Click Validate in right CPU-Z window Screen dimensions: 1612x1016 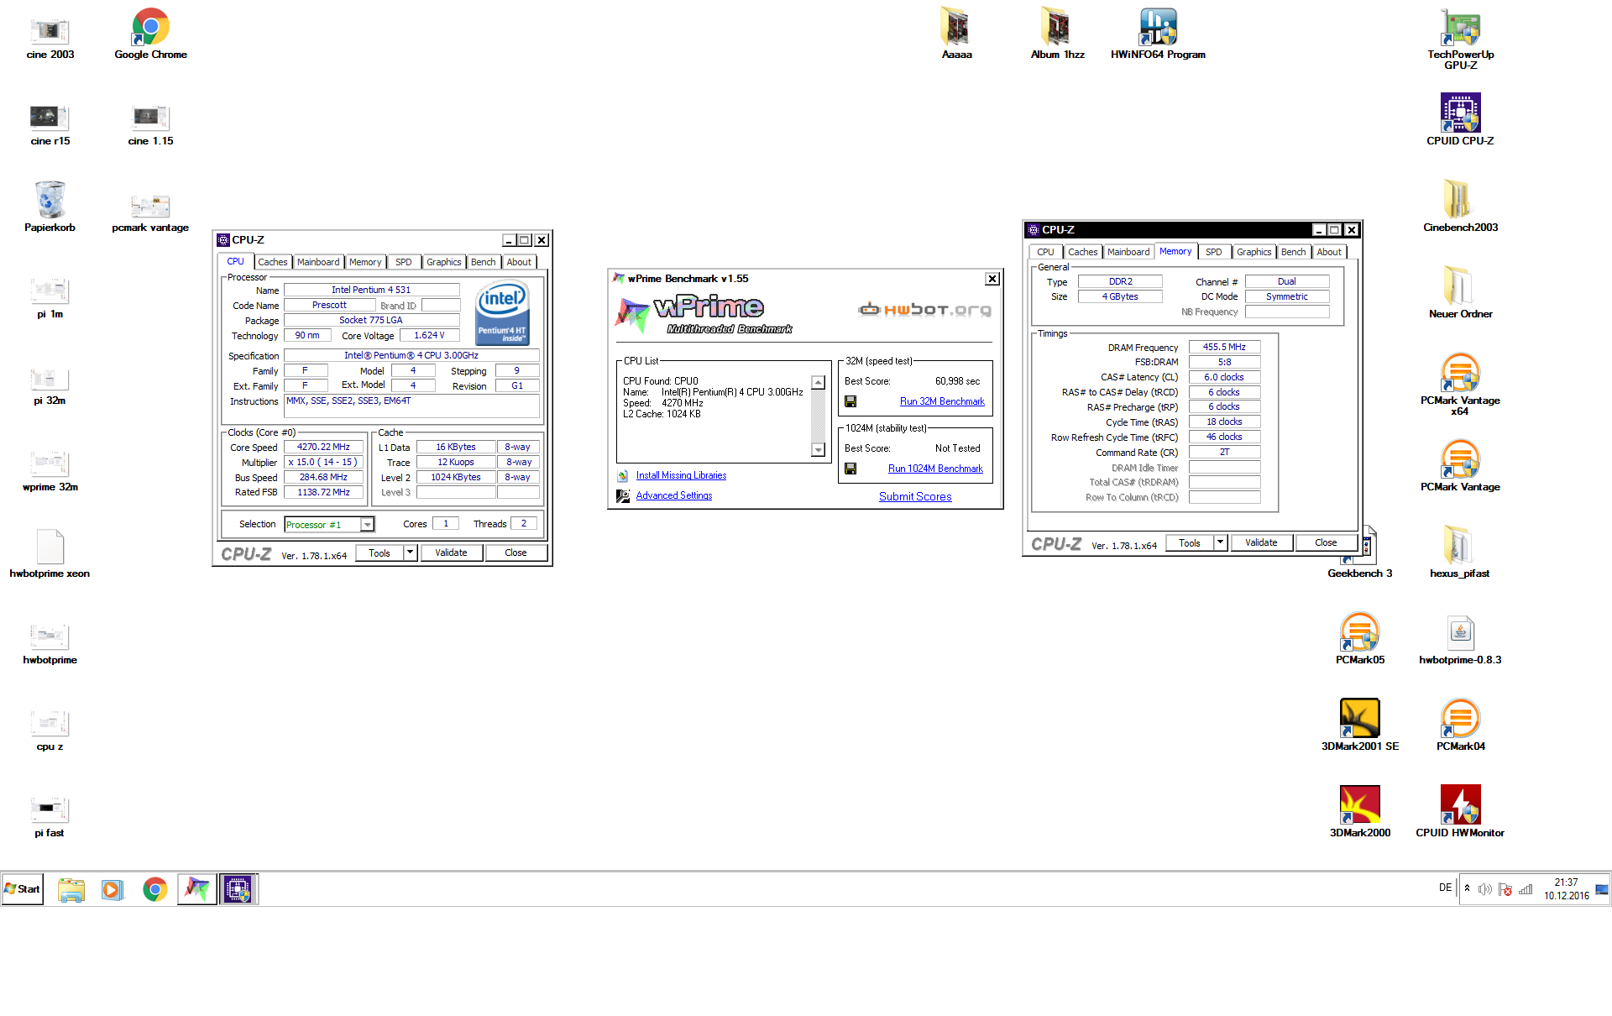1261,542
